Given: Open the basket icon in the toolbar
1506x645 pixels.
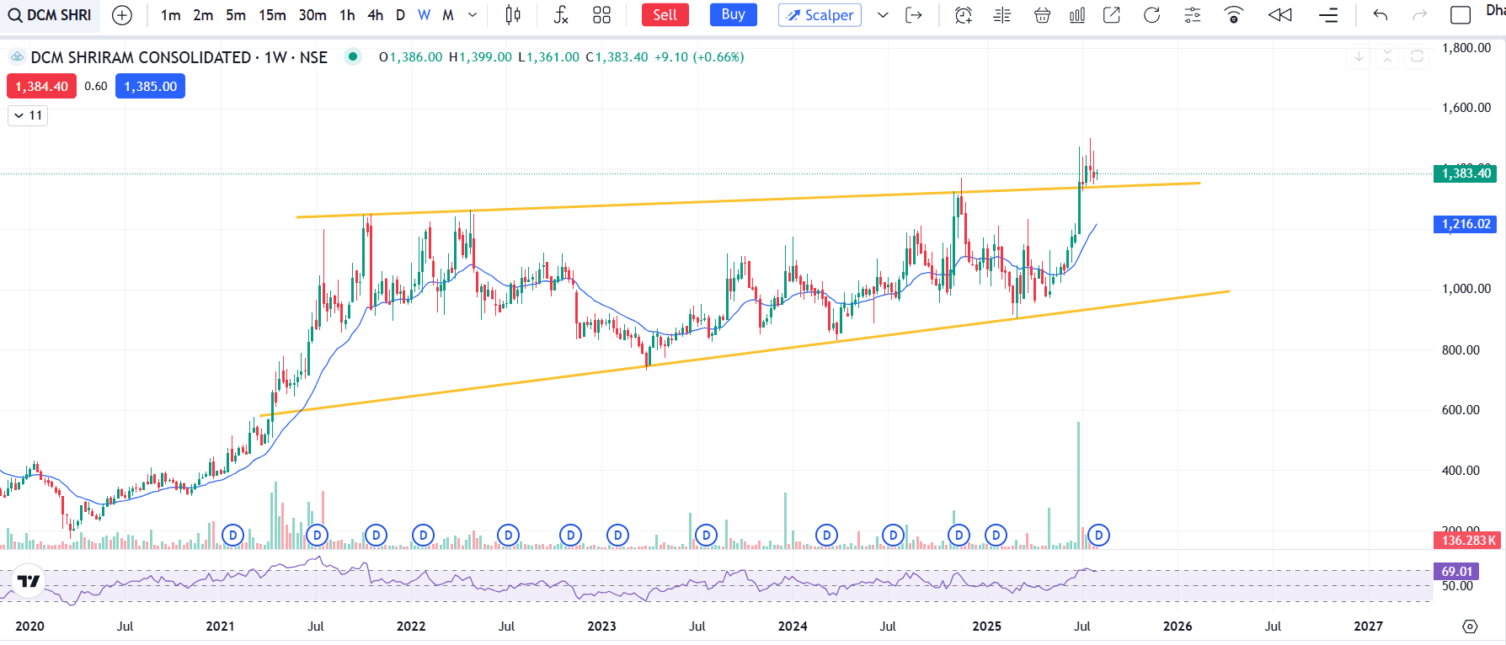Looking at the screenshot, I should [x=1042, y=15].
